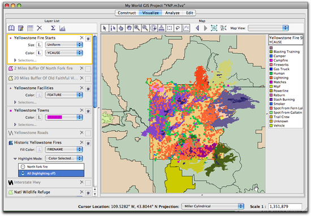This screenshot has width=311, height=216.
Task: Select the zoom out magnifier tool
Action: [x=145, y=28]
